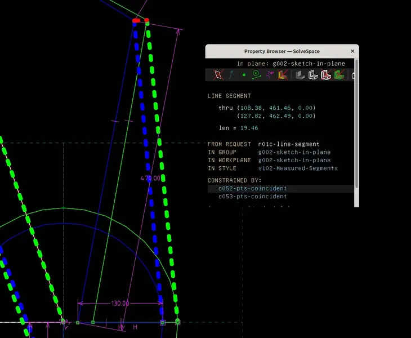Click first coordinate line (108.38, 461.46, 0.00)
This screenshot has width=411, height=338.
coord(276,108)
